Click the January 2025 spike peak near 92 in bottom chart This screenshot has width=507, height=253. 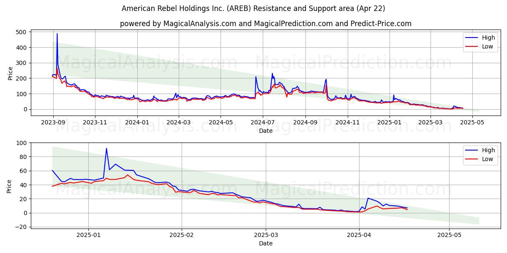click(x=106, y=148)
